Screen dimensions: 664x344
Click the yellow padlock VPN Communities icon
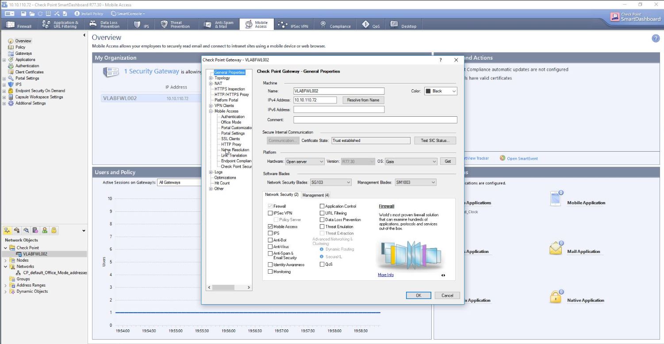[x=54, y=230]
